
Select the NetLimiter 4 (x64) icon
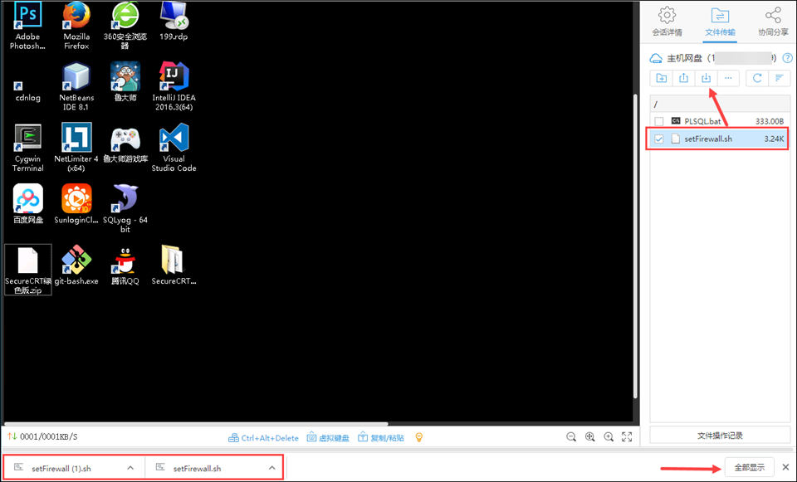tap(76, 148)
